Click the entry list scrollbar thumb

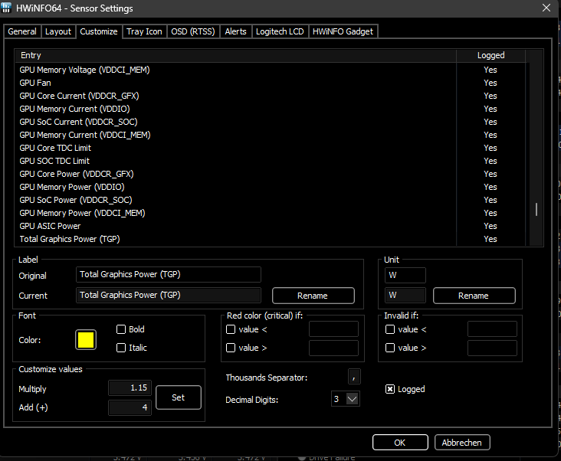(536, 209)
